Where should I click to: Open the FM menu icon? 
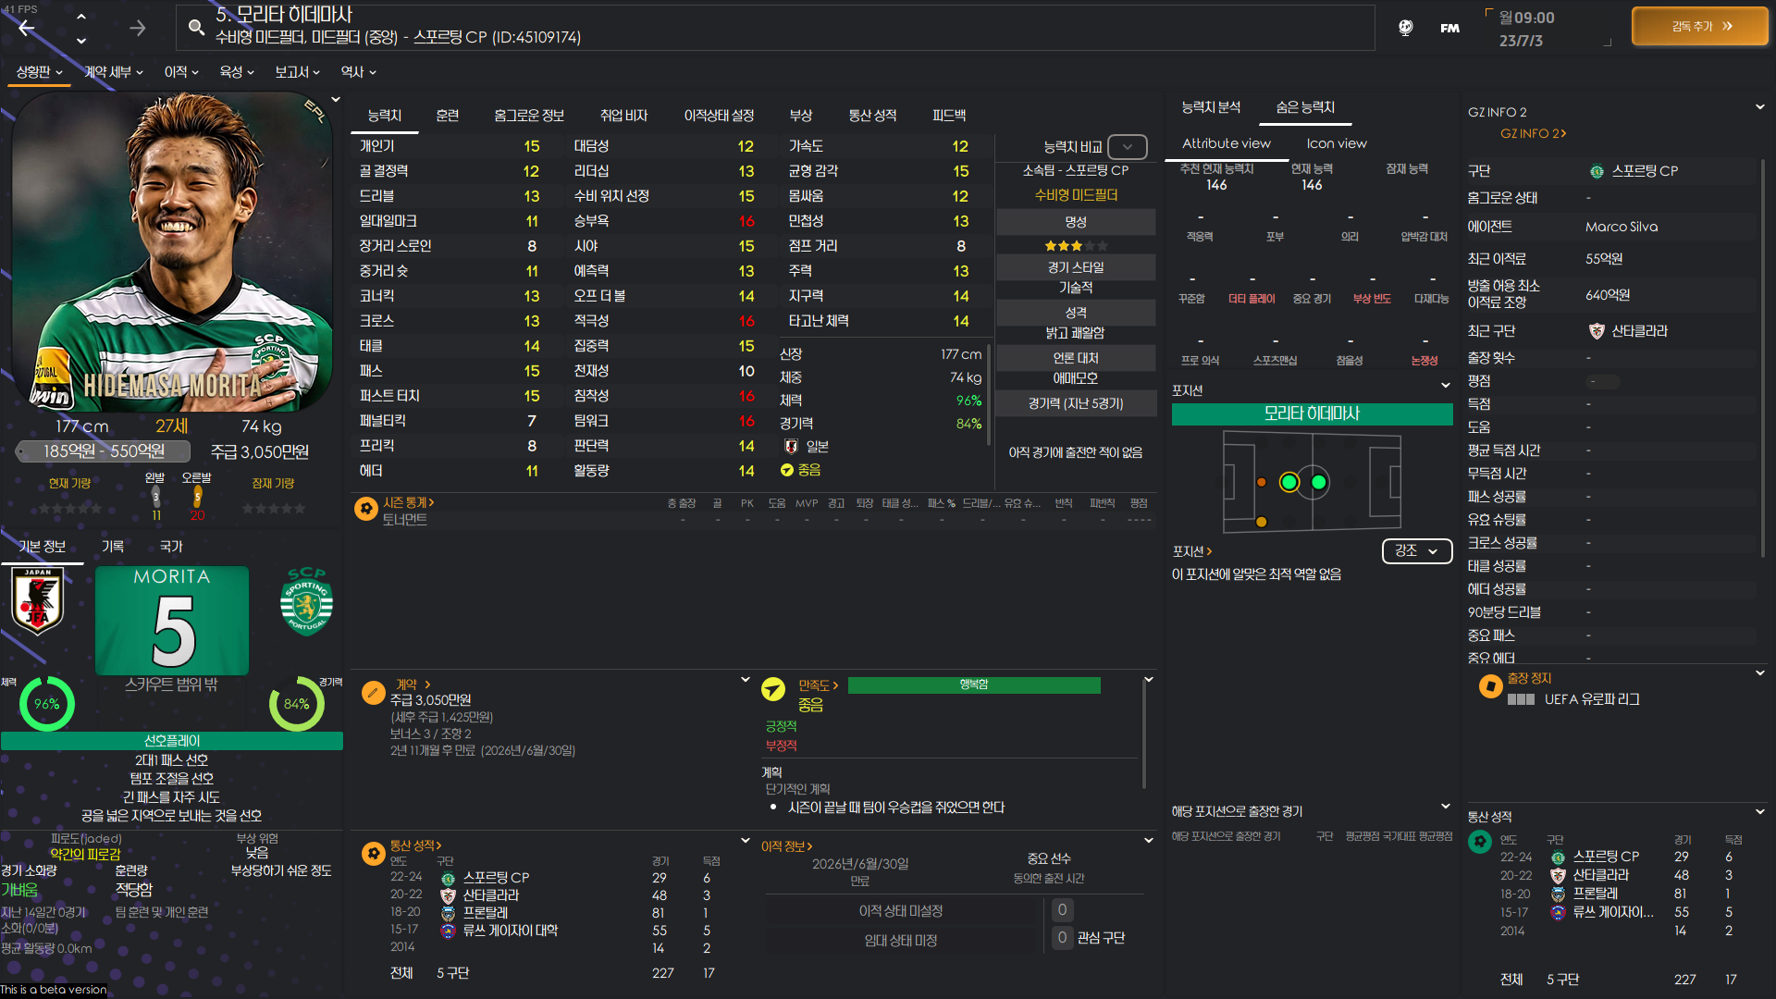[1449, 28]
